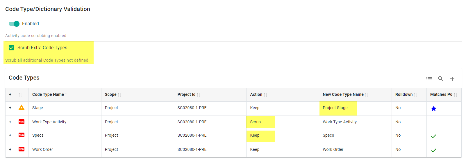Click Project Stage new code type name
Screen dimensions: 466x163
point(335,108)
